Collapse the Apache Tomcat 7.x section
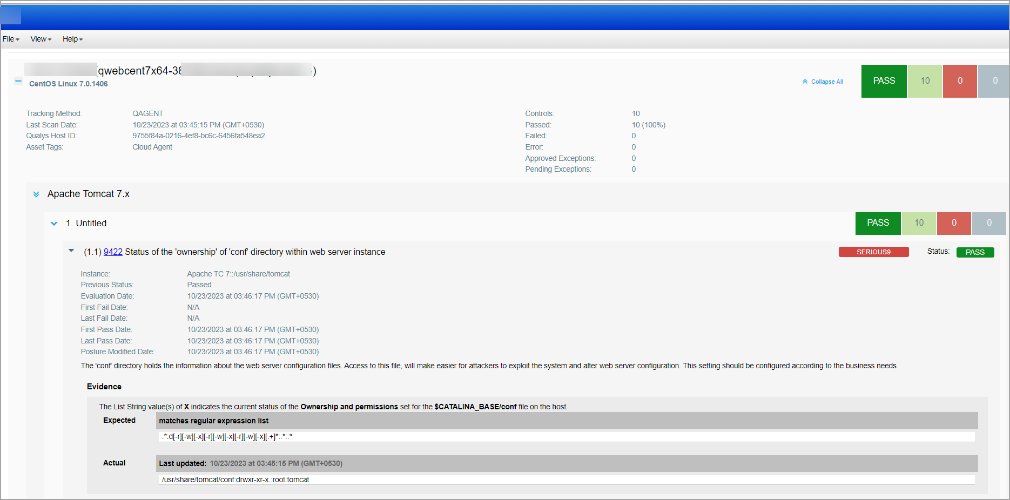The height and width of the screenshot is (500, 1010). tap(36, 194)
